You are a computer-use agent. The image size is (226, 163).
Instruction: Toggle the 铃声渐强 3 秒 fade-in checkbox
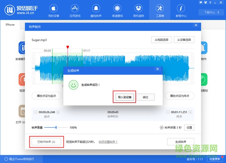click(x=162, y=128)
